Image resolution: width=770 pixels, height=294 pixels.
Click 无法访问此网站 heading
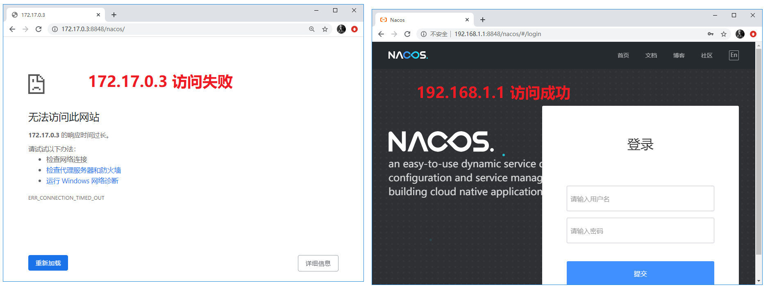click(x=64, y=117)
